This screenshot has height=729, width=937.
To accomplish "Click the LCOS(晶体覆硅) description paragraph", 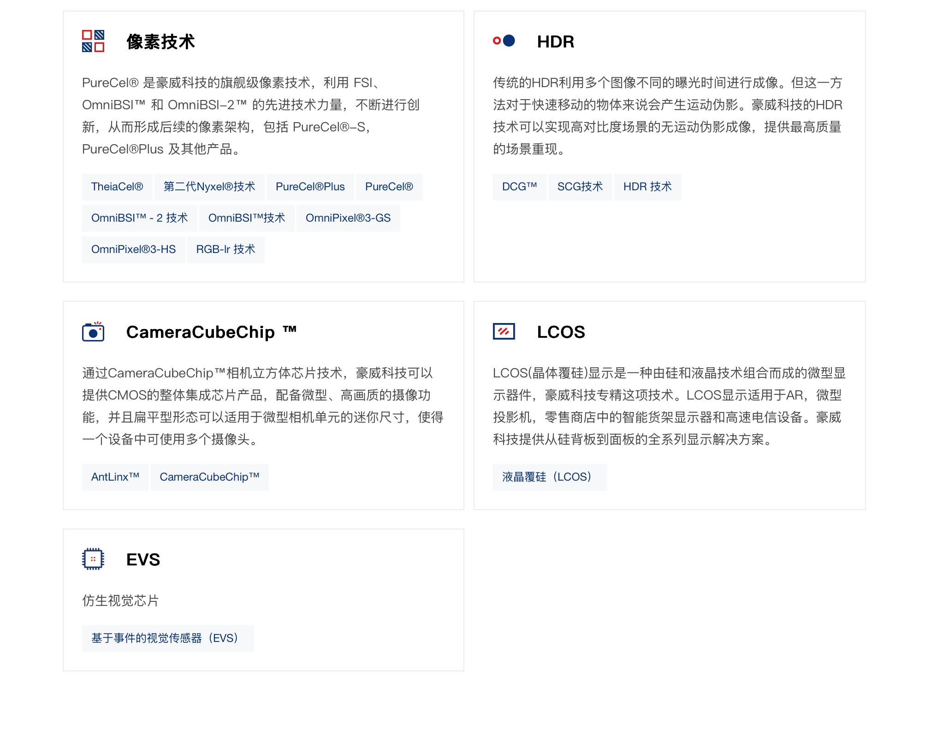I will tap(669, 406).
